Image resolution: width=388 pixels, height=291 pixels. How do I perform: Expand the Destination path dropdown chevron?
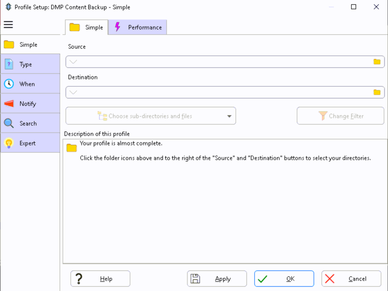pos(73,92)
